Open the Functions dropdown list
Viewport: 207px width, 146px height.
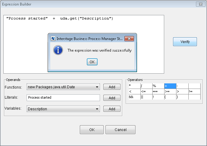click(x=63, y=87)
